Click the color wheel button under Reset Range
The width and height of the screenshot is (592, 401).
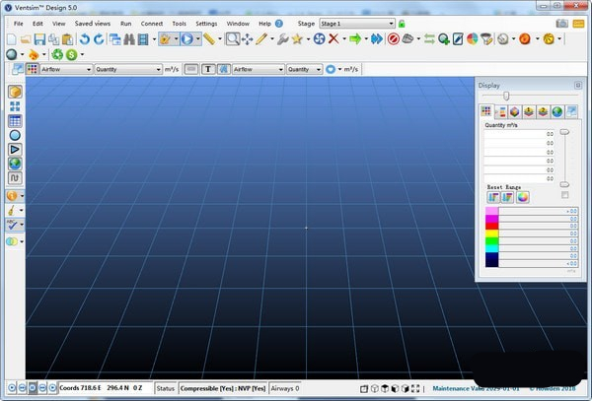(523, 197)
